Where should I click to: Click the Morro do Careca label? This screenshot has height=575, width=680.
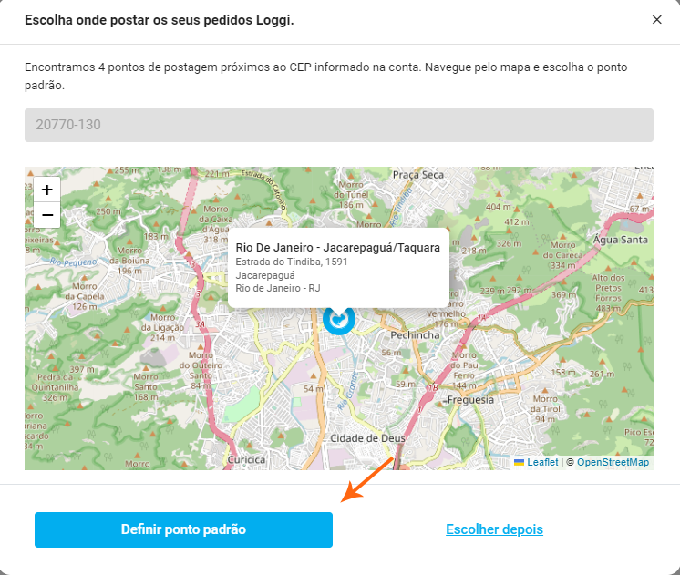point(563,255)
